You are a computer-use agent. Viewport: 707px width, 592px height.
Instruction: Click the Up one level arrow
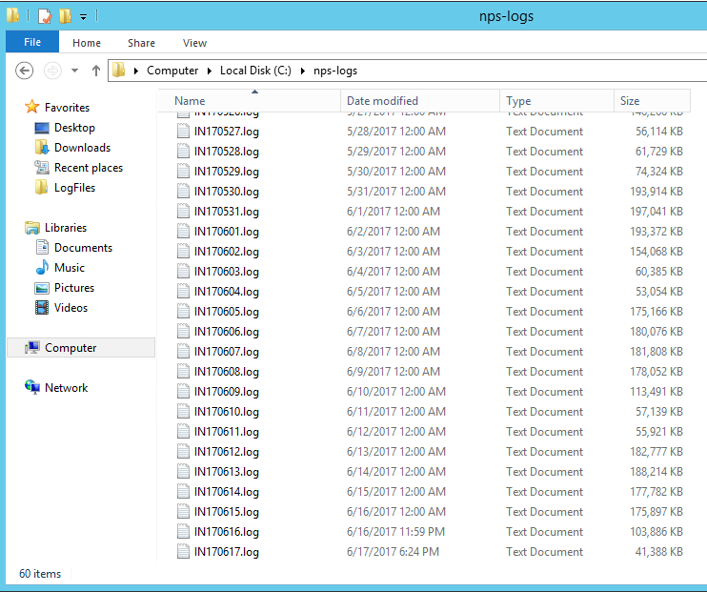point(95,71)
